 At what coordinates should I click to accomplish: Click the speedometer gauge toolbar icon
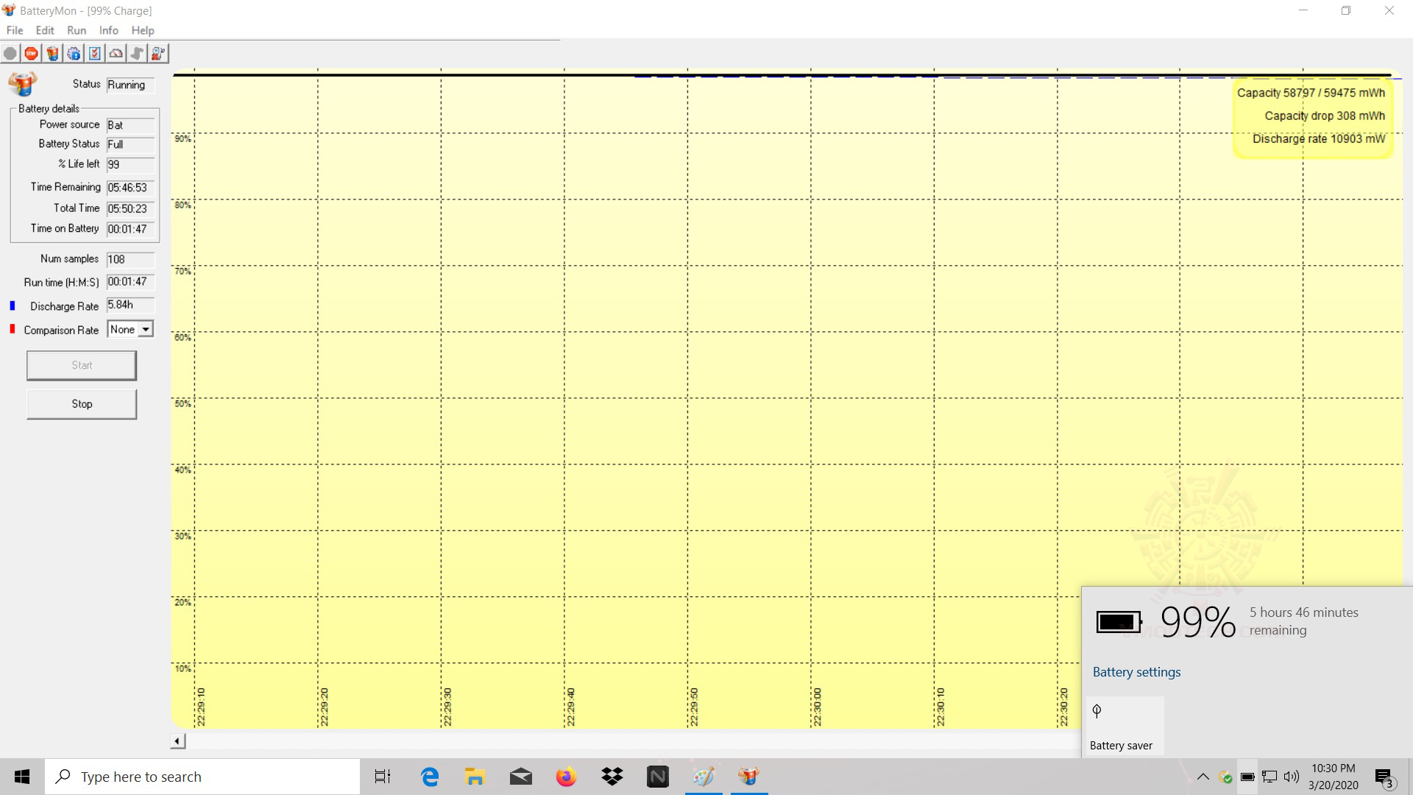point(116,54)
